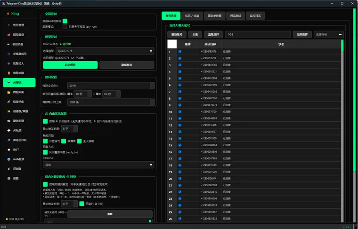Click the AI 自由接话 最大触发长度 spinner
358x229 pixels.
coord(75,128)
